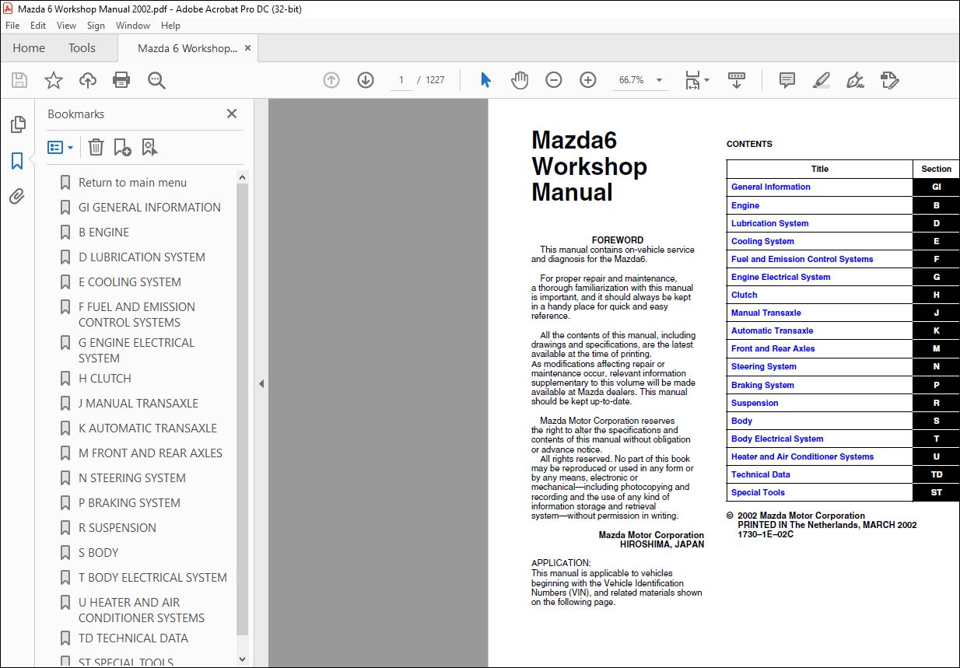The image size is (960, 668).
Task: Activate the Hand pan tool
Action: pos(520,80)
